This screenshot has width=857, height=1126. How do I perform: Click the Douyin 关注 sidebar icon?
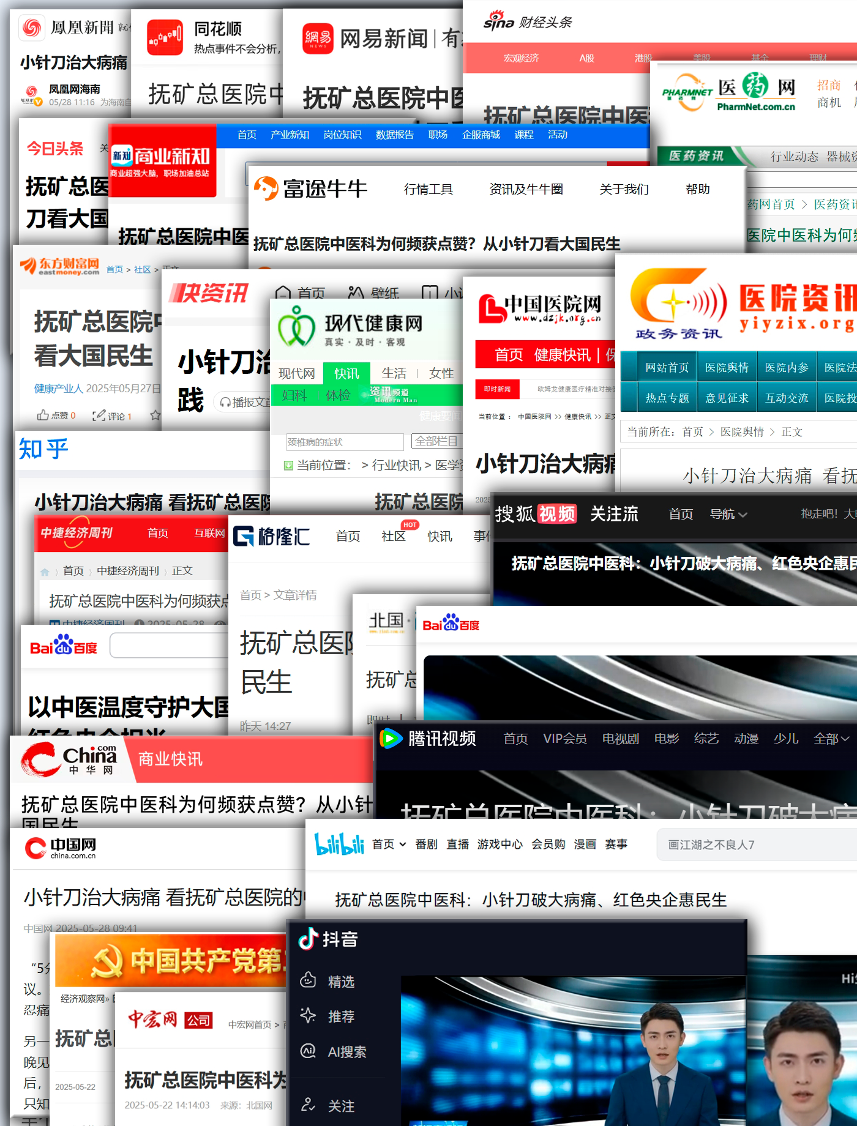coord(308,1105)
